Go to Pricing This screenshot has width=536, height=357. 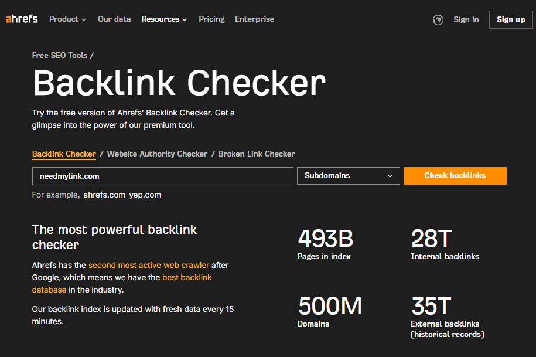(x=211, y=19)
